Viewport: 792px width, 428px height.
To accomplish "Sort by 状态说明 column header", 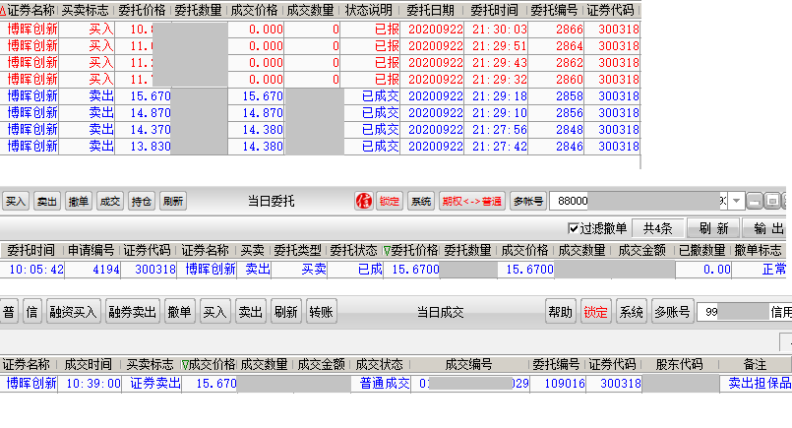I will point(368,10).
